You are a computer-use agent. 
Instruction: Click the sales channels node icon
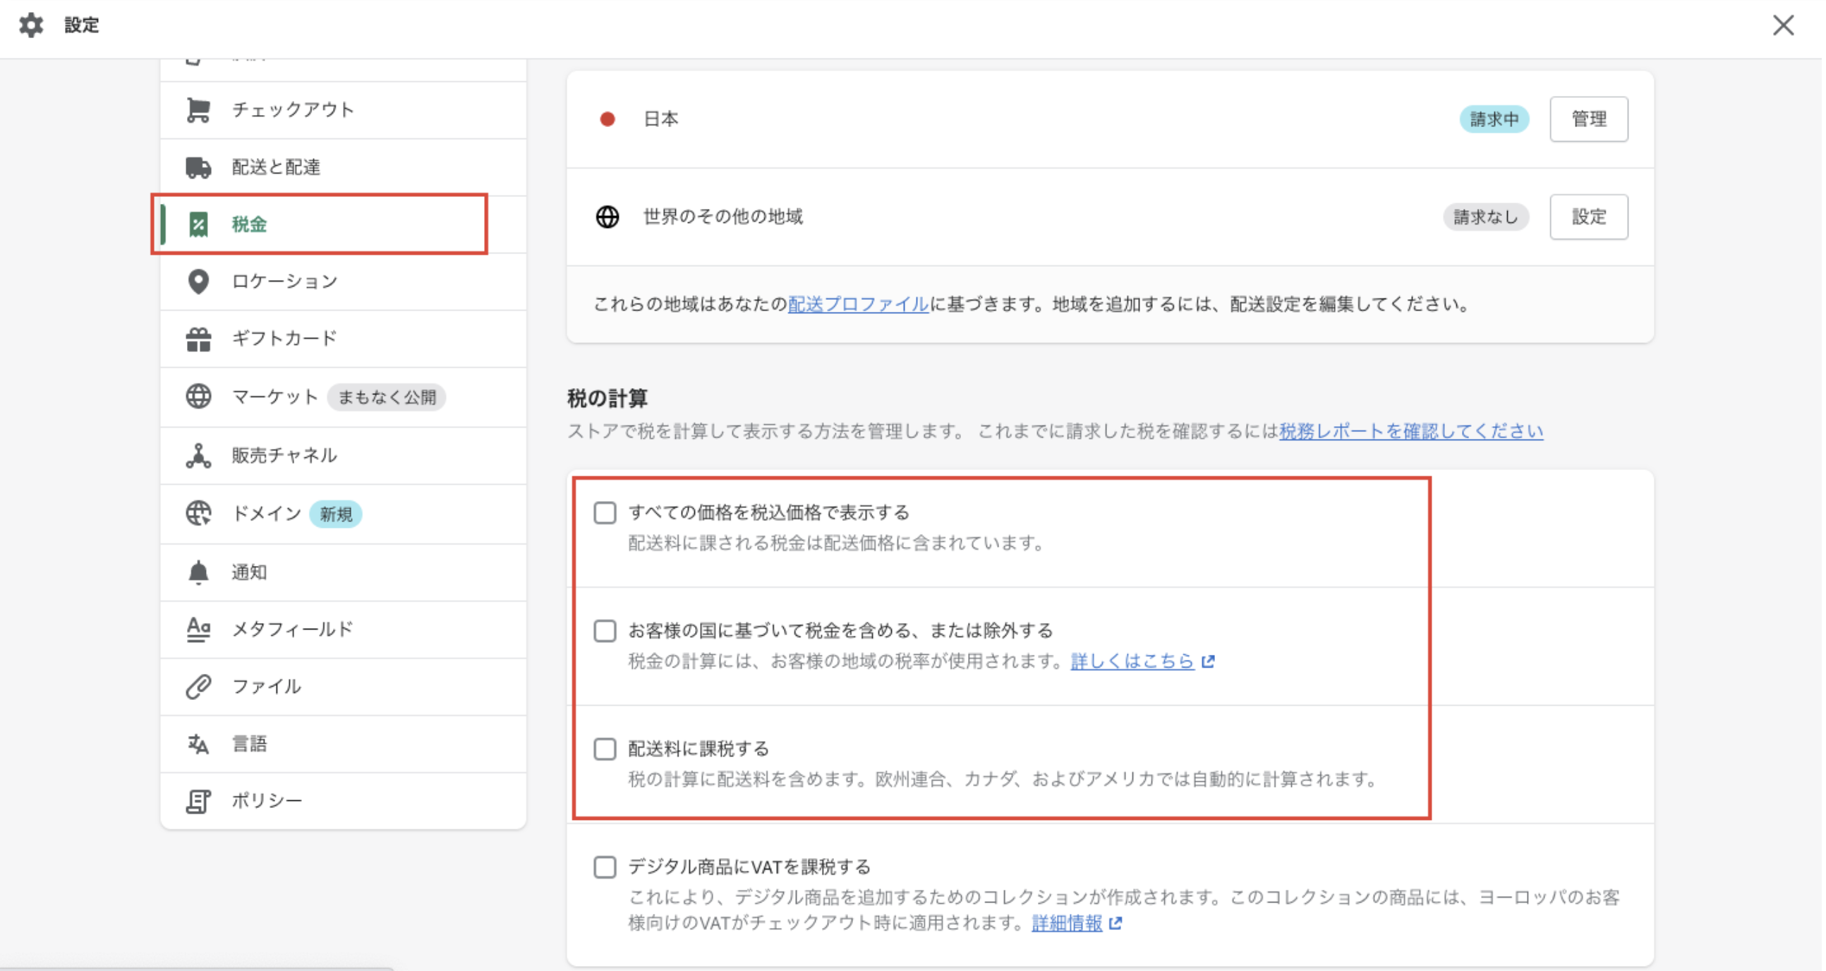point(198,455)
